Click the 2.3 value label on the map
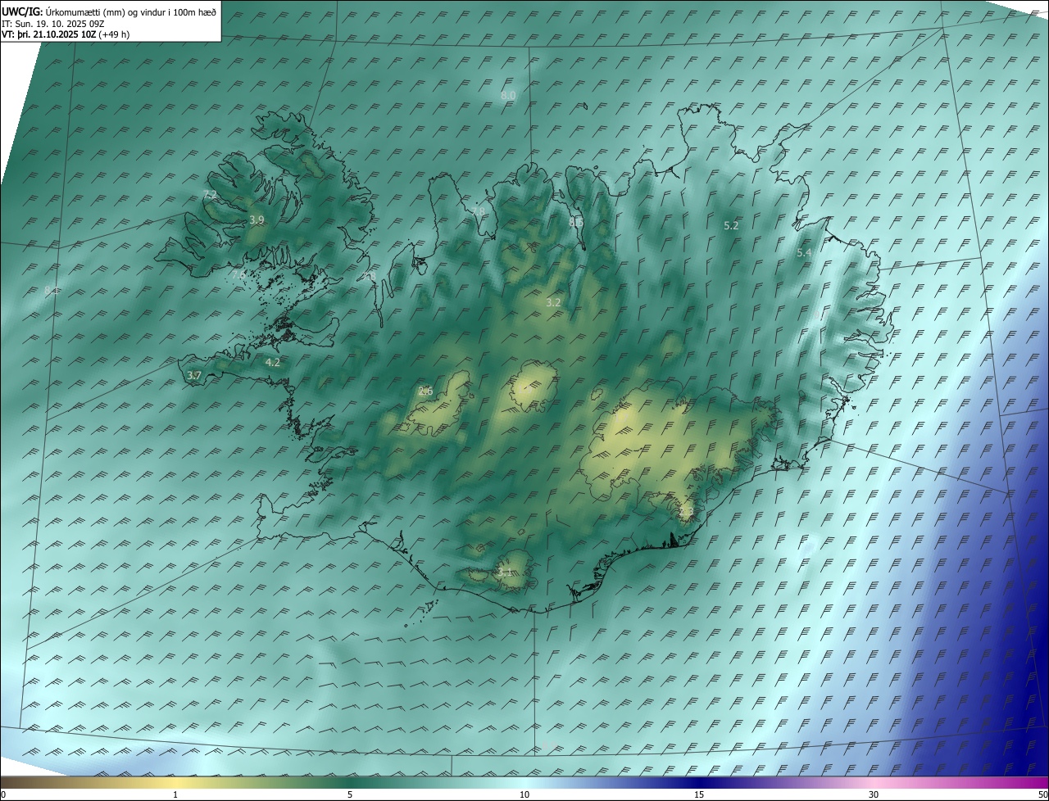The image size is (1049, 801). pyautogui.click(x=687, y=512)
